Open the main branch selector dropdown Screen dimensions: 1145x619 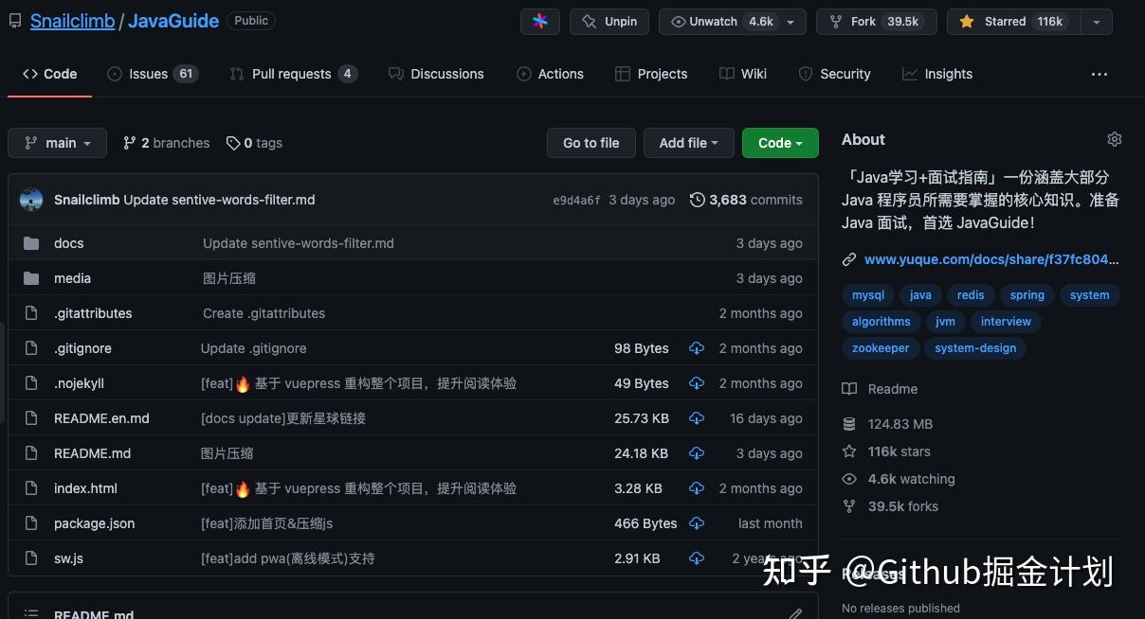(x=57, y=143)
